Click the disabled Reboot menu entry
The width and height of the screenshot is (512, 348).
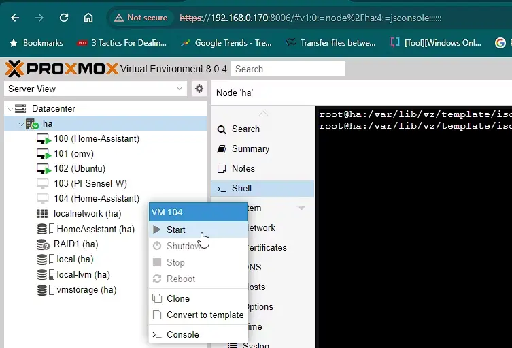pyautogui.click(x=198, y=279)
